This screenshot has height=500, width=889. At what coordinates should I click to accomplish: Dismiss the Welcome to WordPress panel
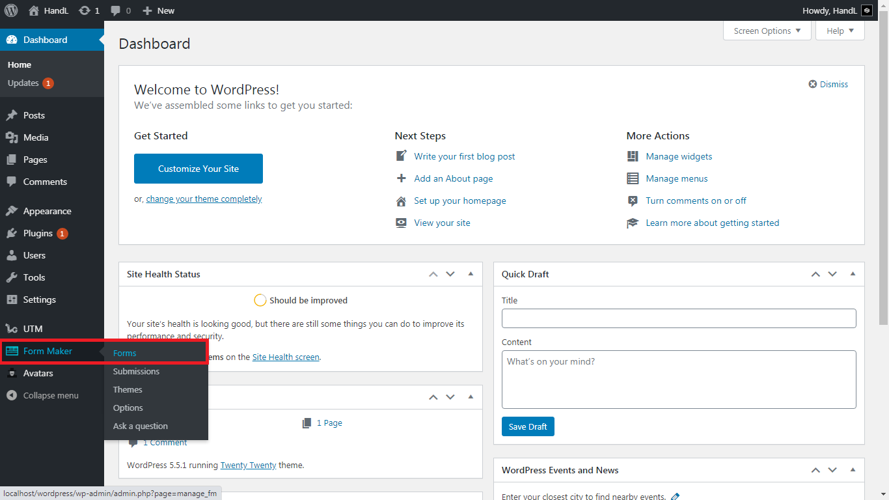(x=828, y=84)
